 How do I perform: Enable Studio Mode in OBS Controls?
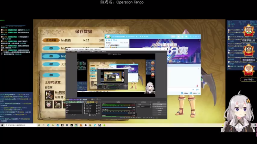159,110
